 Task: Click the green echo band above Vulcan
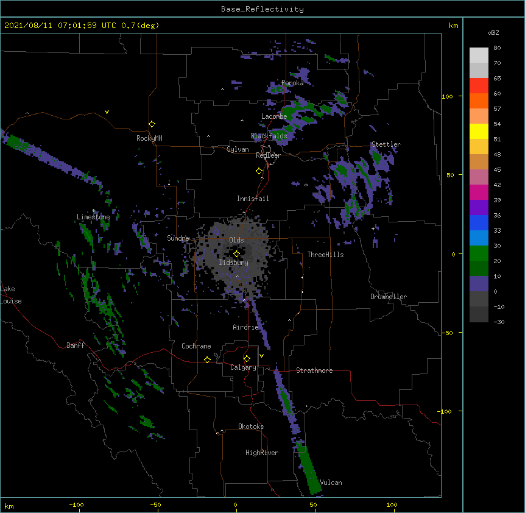pos(309,469)
